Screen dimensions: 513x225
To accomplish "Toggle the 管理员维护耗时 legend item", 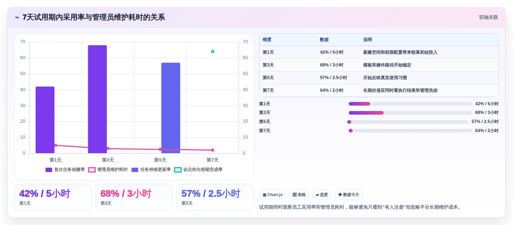I will coord(108,169).
